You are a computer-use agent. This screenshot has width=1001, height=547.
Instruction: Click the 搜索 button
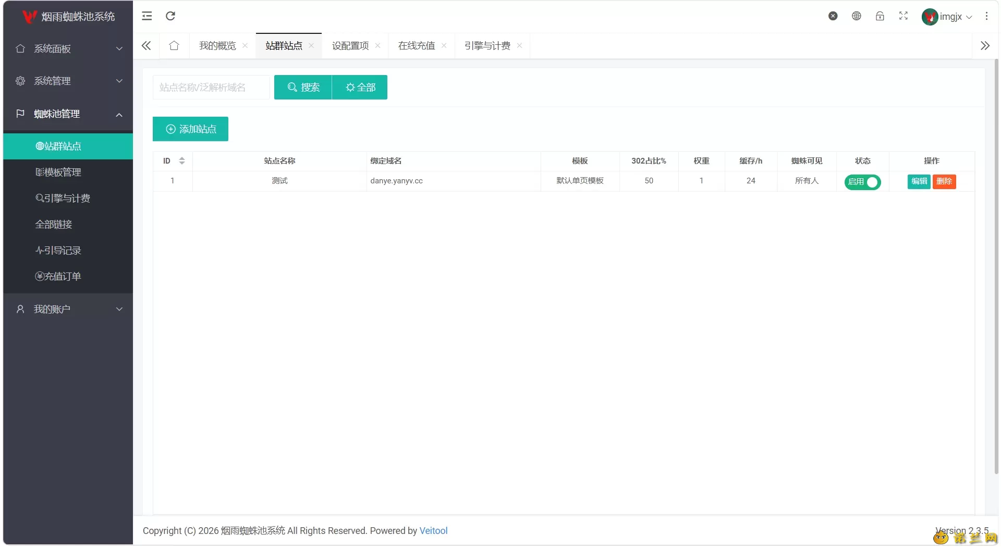coord(303,88)
